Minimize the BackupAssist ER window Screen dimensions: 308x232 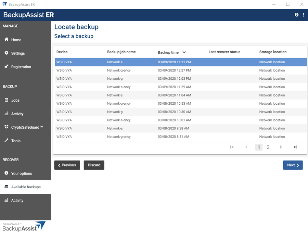point(274,4)
